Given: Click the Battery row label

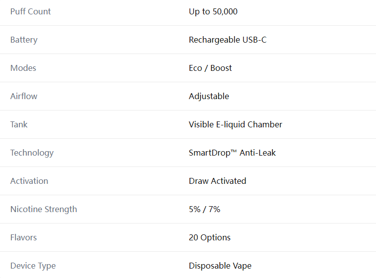Looking at the screenshot, I should click(x=24, y=40).
